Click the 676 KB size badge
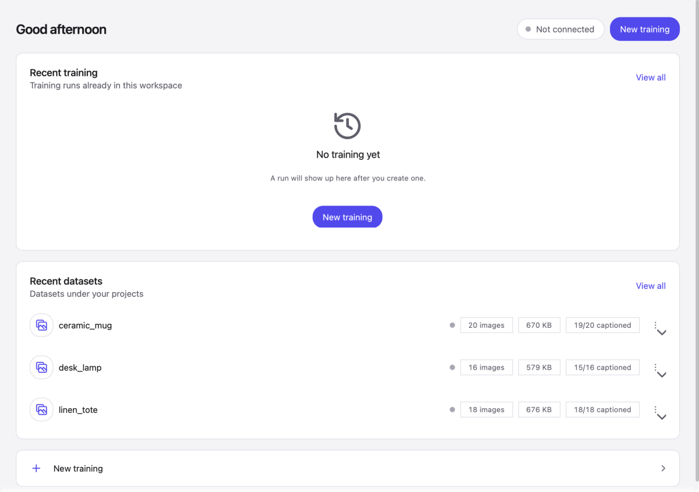This screenshot has width=699, height=492. click(539, 410)
